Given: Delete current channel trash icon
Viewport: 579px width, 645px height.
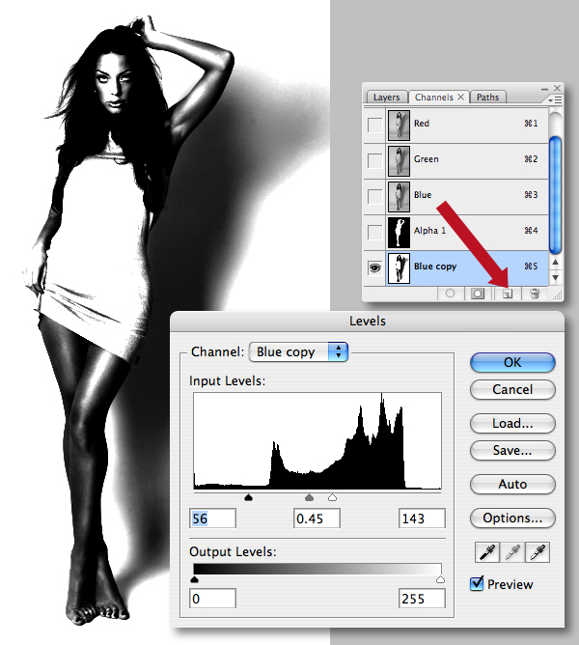Looking at the screenshot, I should (x=535, y=294).
